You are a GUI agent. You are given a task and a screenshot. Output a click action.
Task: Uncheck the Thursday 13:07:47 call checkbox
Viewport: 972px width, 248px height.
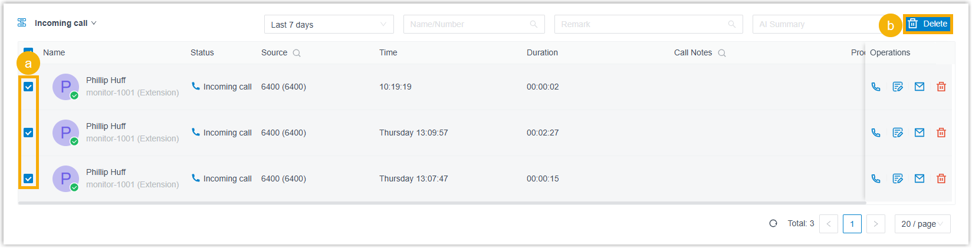point(28,178)
